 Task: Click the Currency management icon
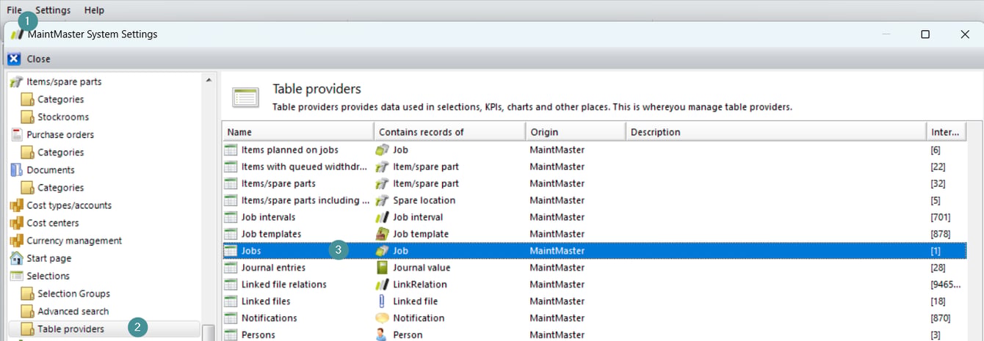click(x=16, y=240)
